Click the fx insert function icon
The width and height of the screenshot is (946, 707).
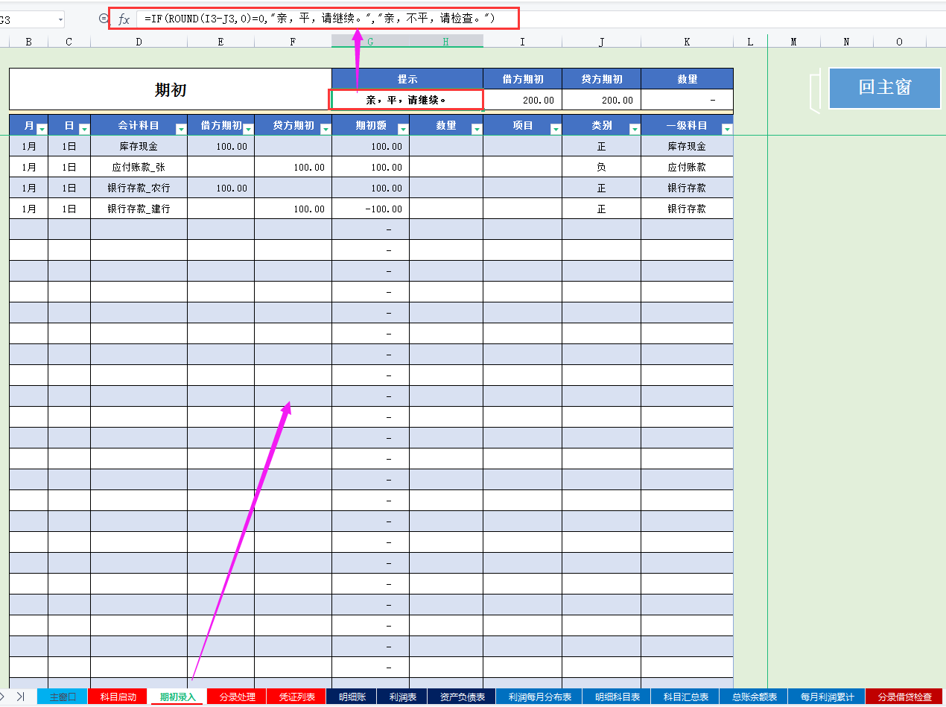click(x=124, y=19)
